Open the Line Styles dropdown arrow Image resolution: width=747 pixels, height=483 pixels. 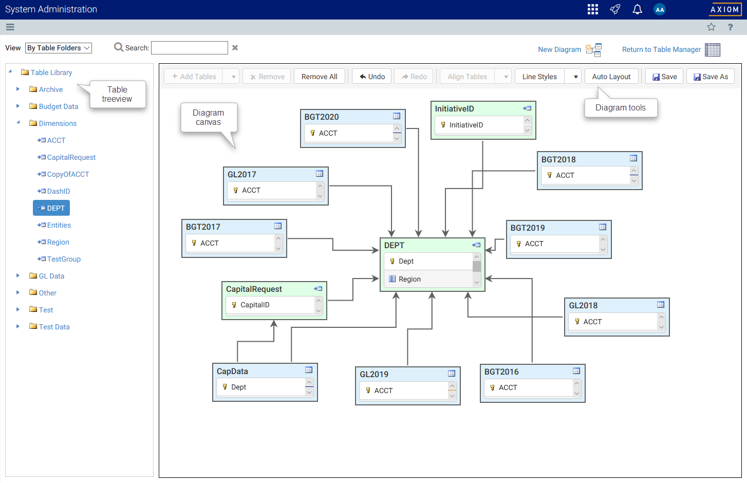coord(575,77)
